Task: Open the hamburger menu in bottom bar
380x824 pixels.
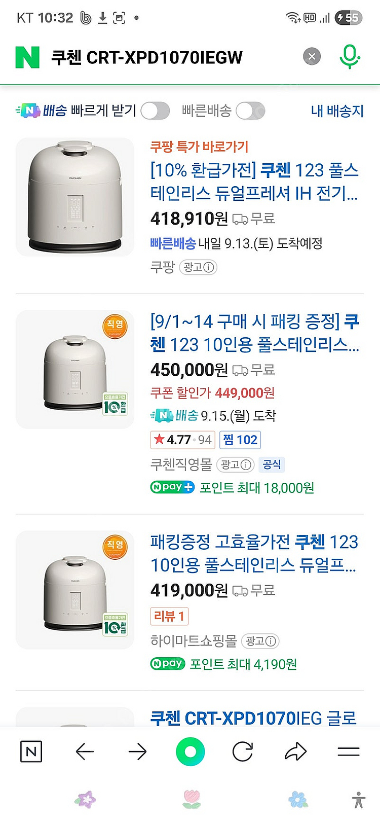Action: 349,751
